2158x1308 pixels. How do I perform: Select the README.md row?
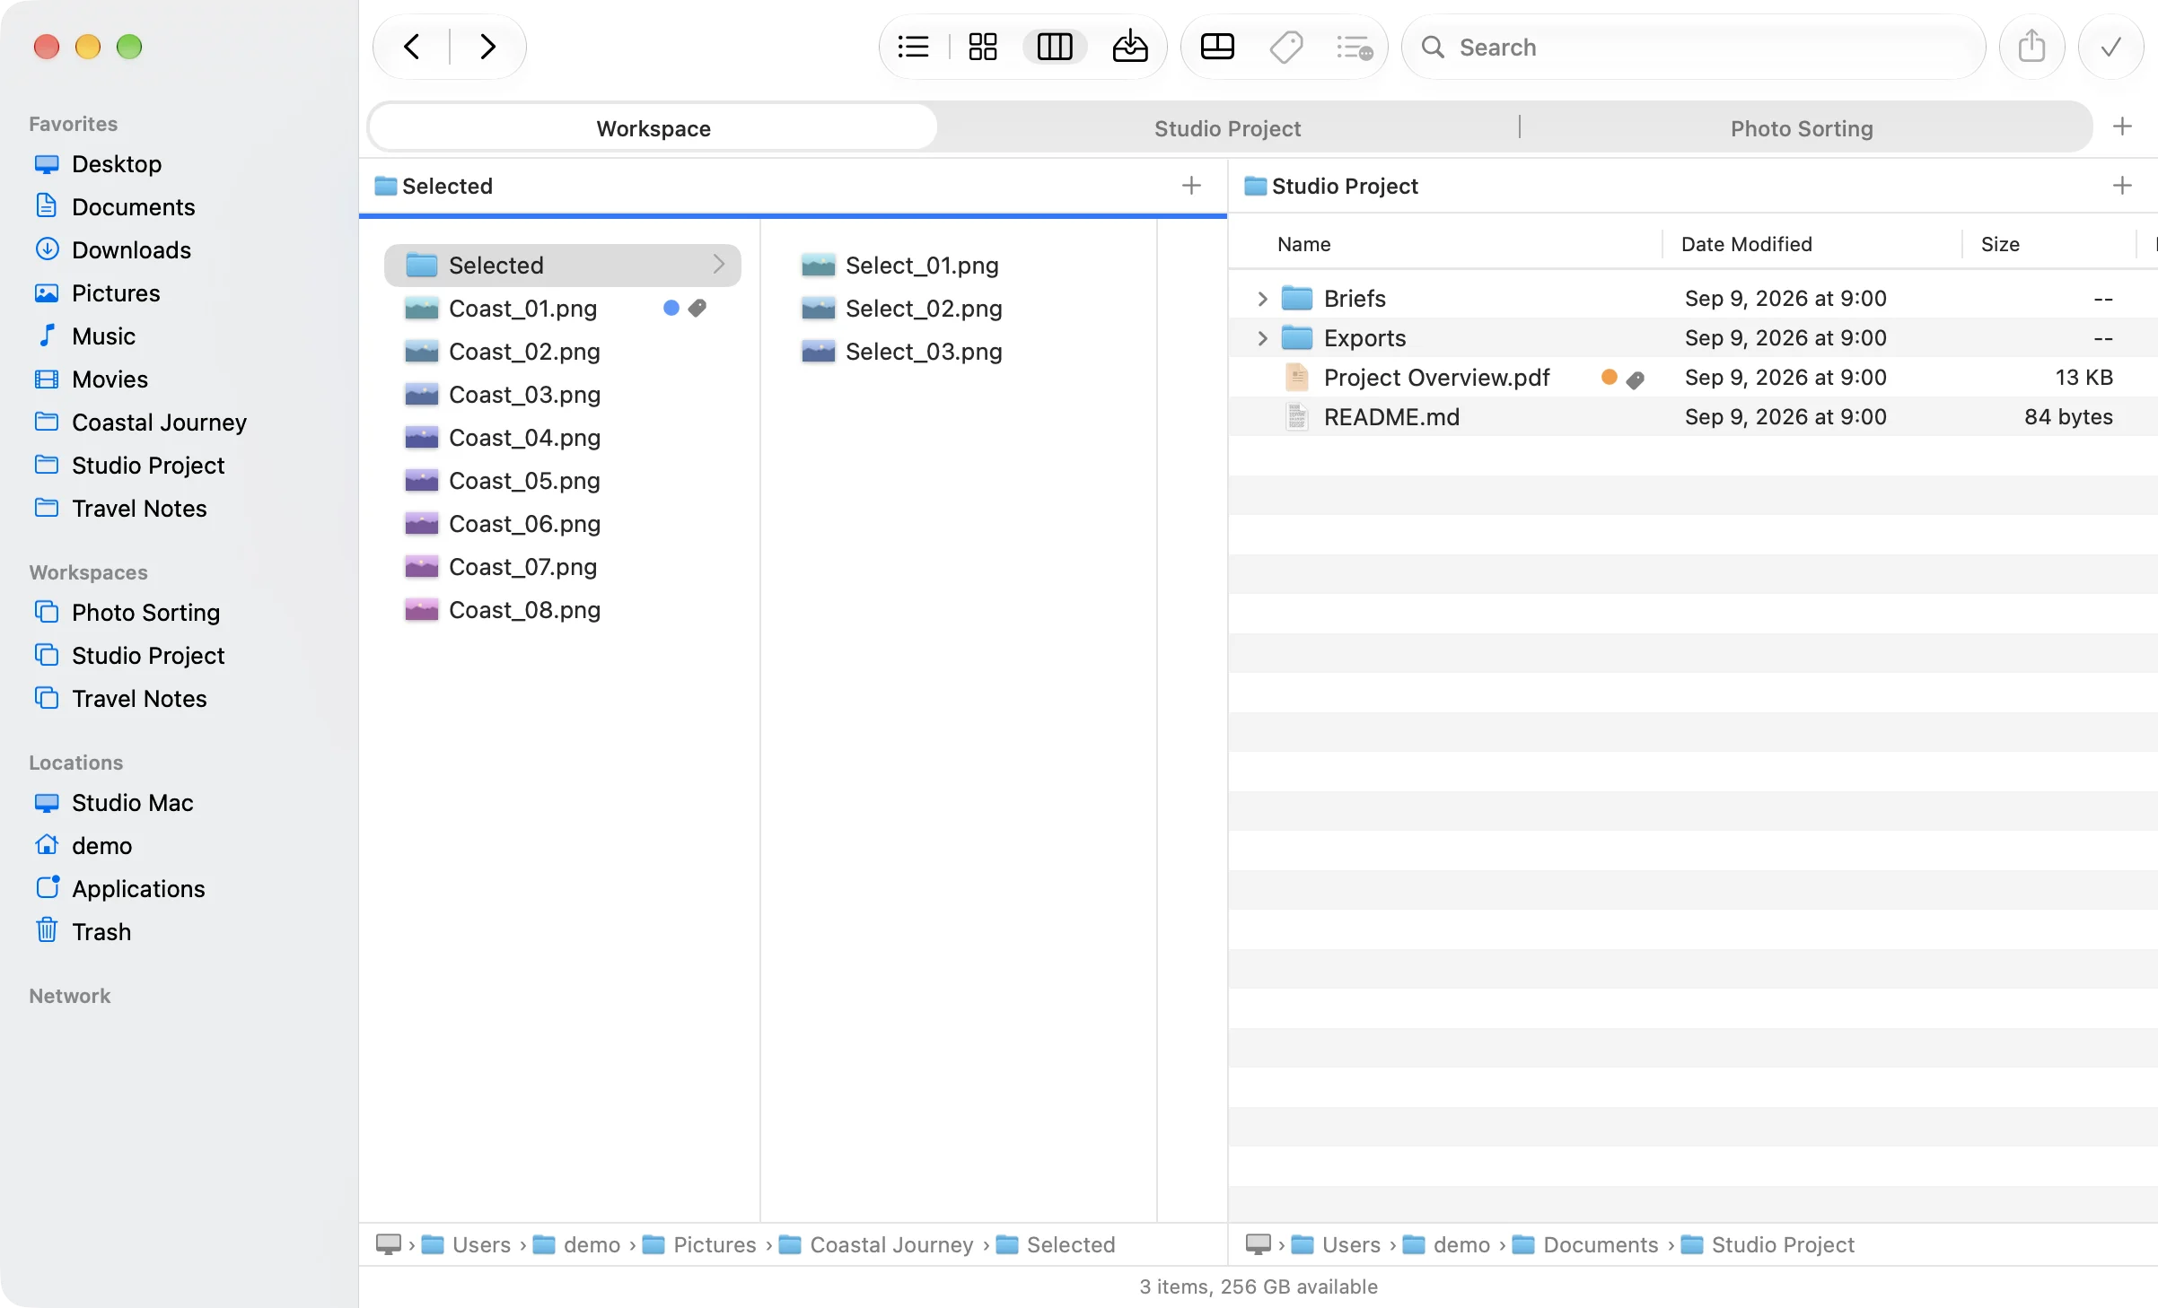(1692, 417)
